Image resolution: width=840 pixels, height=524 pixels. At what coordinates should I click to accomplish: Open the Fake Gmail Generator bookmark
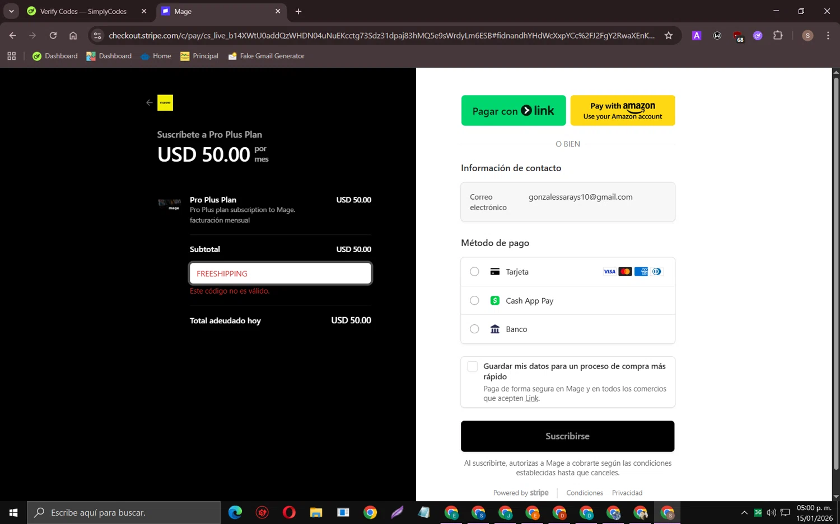[x=267, y=56]
